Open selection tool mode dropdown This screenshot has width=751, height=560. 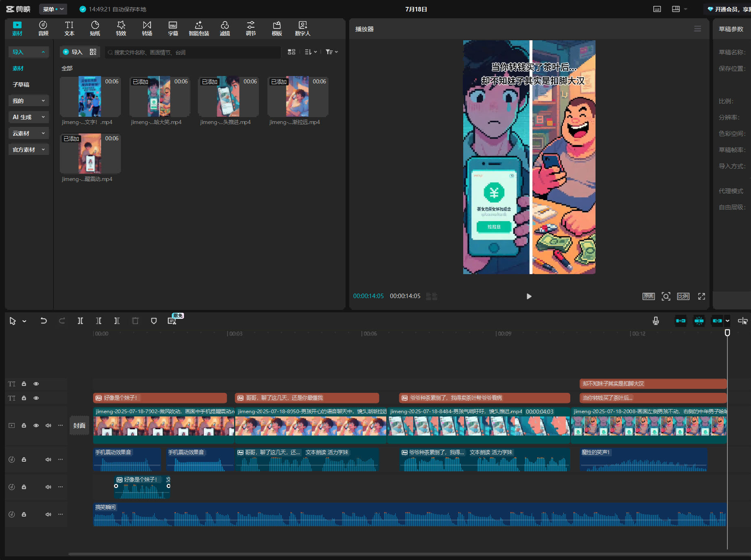(24, 321)
